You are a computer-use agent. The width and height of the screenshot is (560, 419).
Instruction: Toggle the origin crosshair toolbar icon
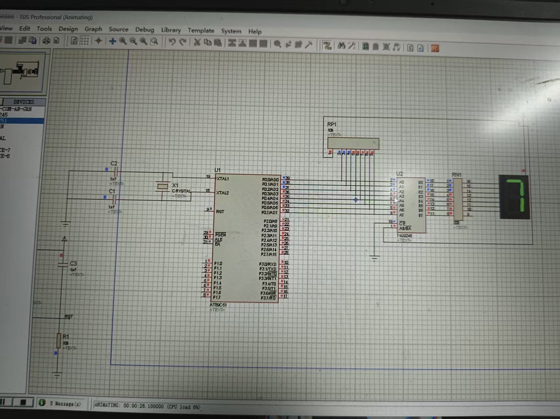point(98,41)
